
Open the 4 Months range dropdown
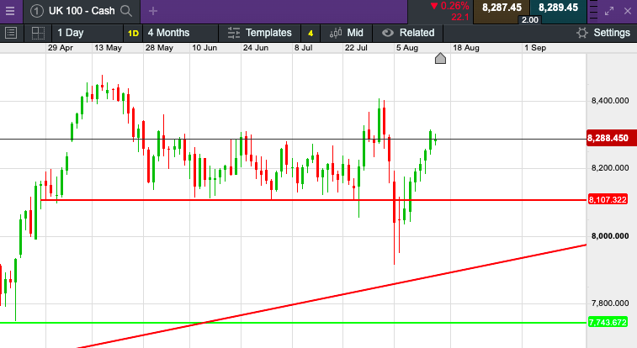(181, 33)
